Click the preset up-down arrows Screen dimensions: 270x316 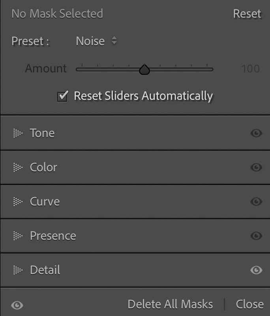114,41
